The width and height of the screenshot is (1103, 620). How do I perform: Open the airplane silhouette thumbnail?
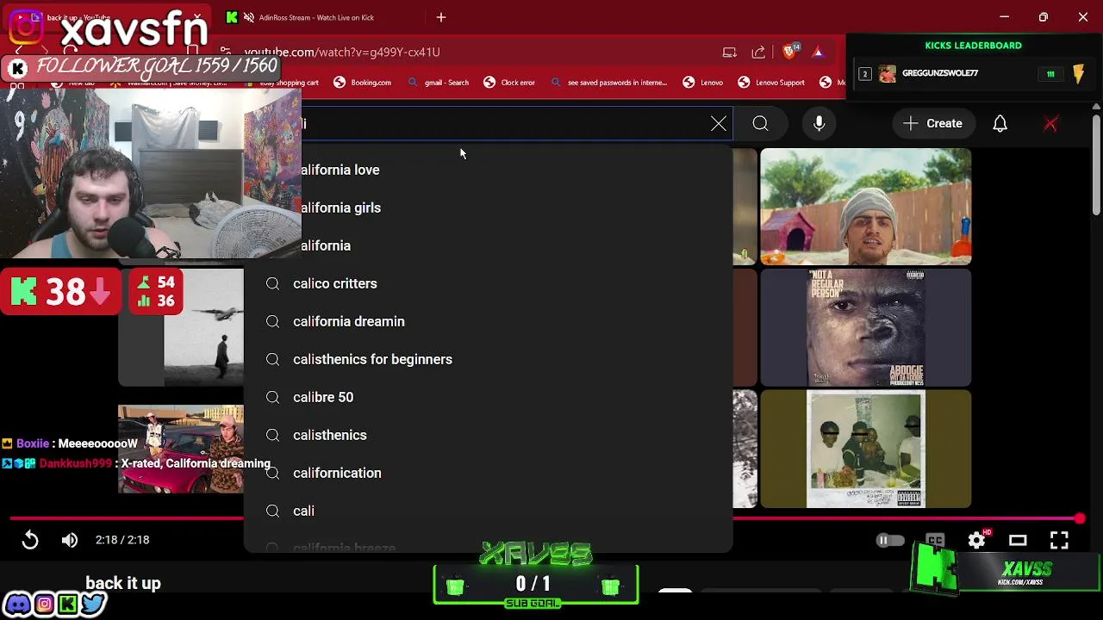coord(181,327)
